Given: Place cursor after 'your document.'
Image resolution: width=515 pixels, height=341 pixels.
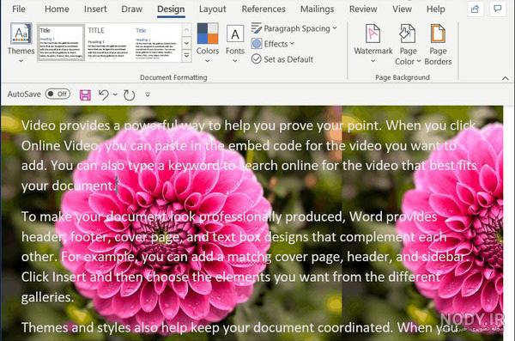Looking at the screenshot, I should 117,186.
